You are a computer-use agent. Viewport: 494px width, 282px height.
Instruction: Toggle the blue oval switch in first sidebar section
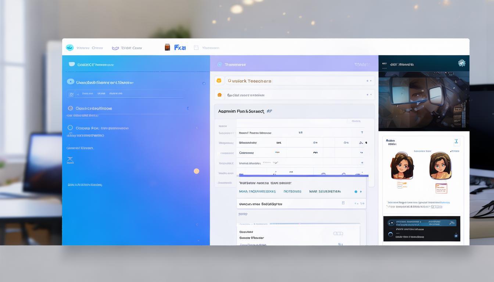coord(71,82)
